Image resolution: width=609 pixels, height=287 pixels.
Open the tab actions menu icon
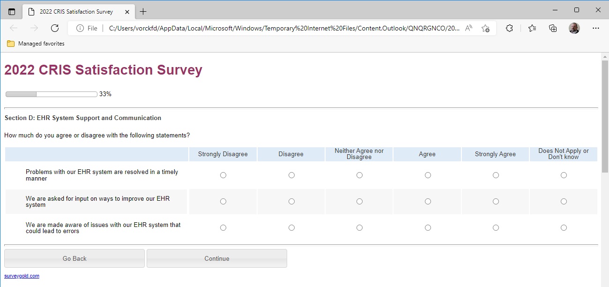[12, 11]
